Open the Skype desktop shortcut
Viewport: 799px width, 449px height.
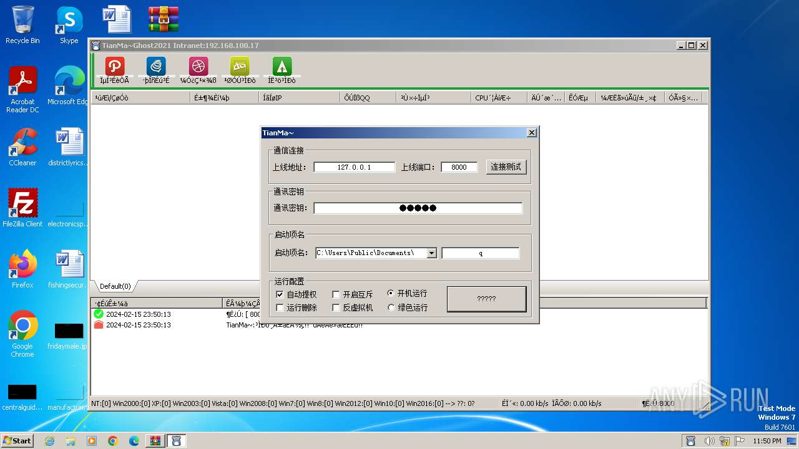point(69,25)
